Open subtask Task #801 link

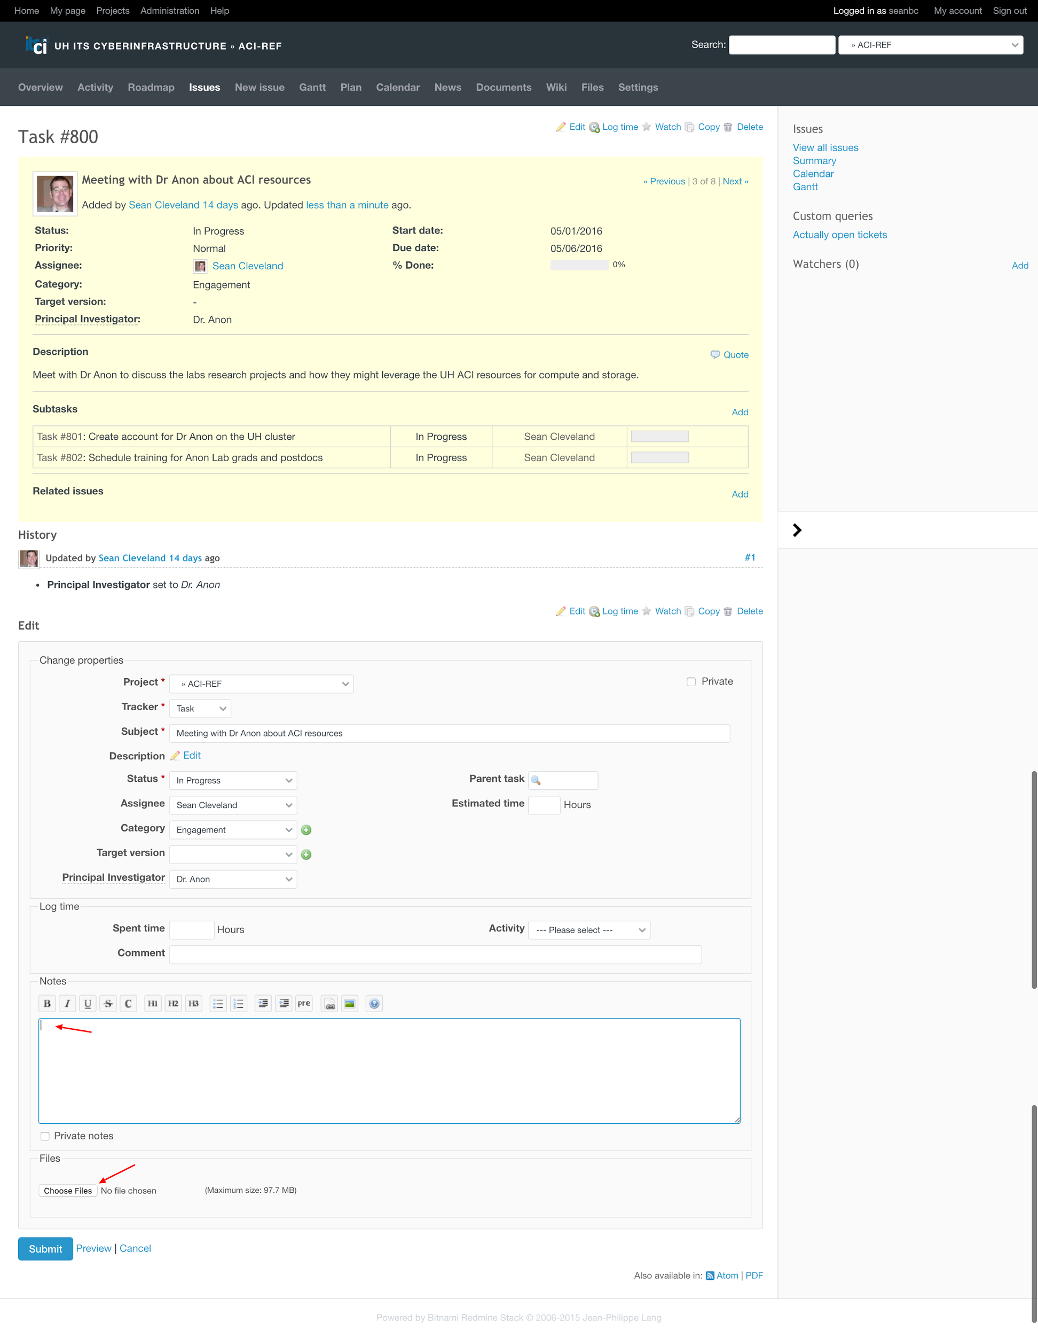[x=60, y=437]
